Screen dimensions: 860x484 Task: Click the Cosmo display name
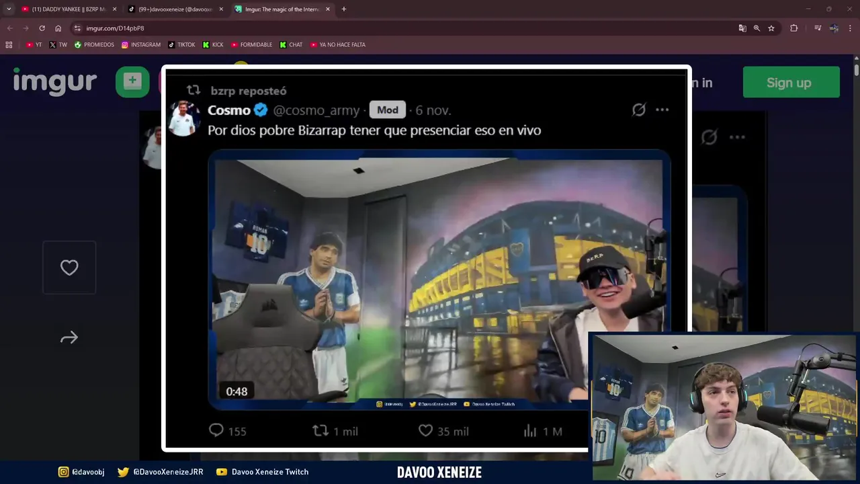coord(229,110)
